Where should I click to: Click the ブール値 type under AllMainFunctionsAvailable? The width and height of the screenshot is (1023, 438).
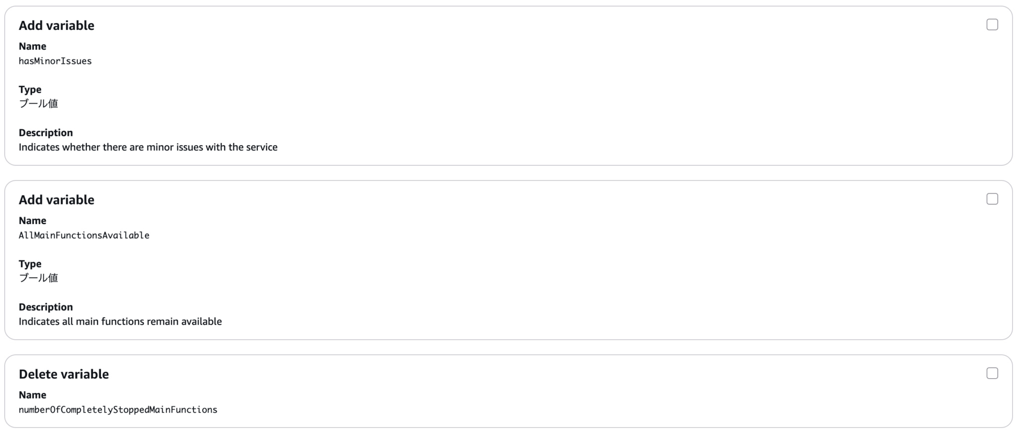(x=38, y=278)
